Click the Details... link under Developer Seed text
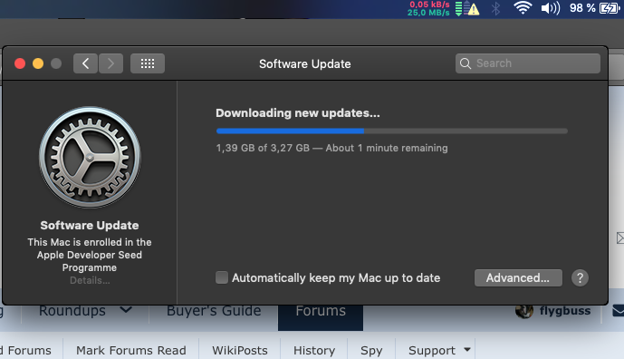 click(x=90, y=280)
